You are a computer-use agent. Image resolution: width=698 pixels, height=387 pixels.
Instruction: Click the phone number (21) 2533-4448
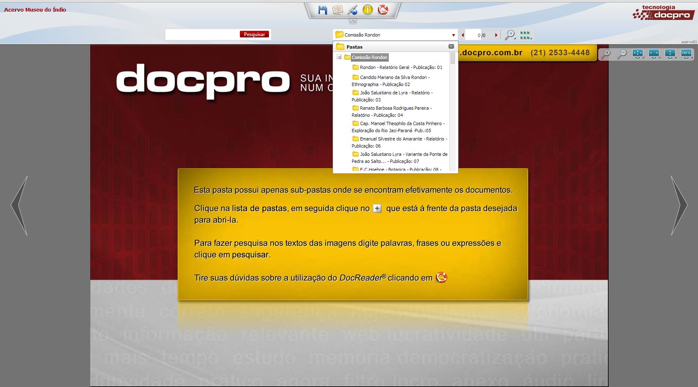(x=560, y=53)
